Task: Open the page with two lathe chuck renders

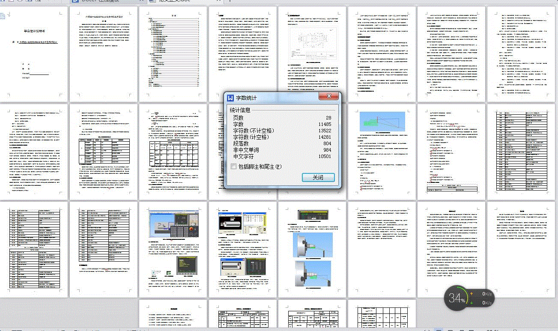Action: tap(312, 250)
